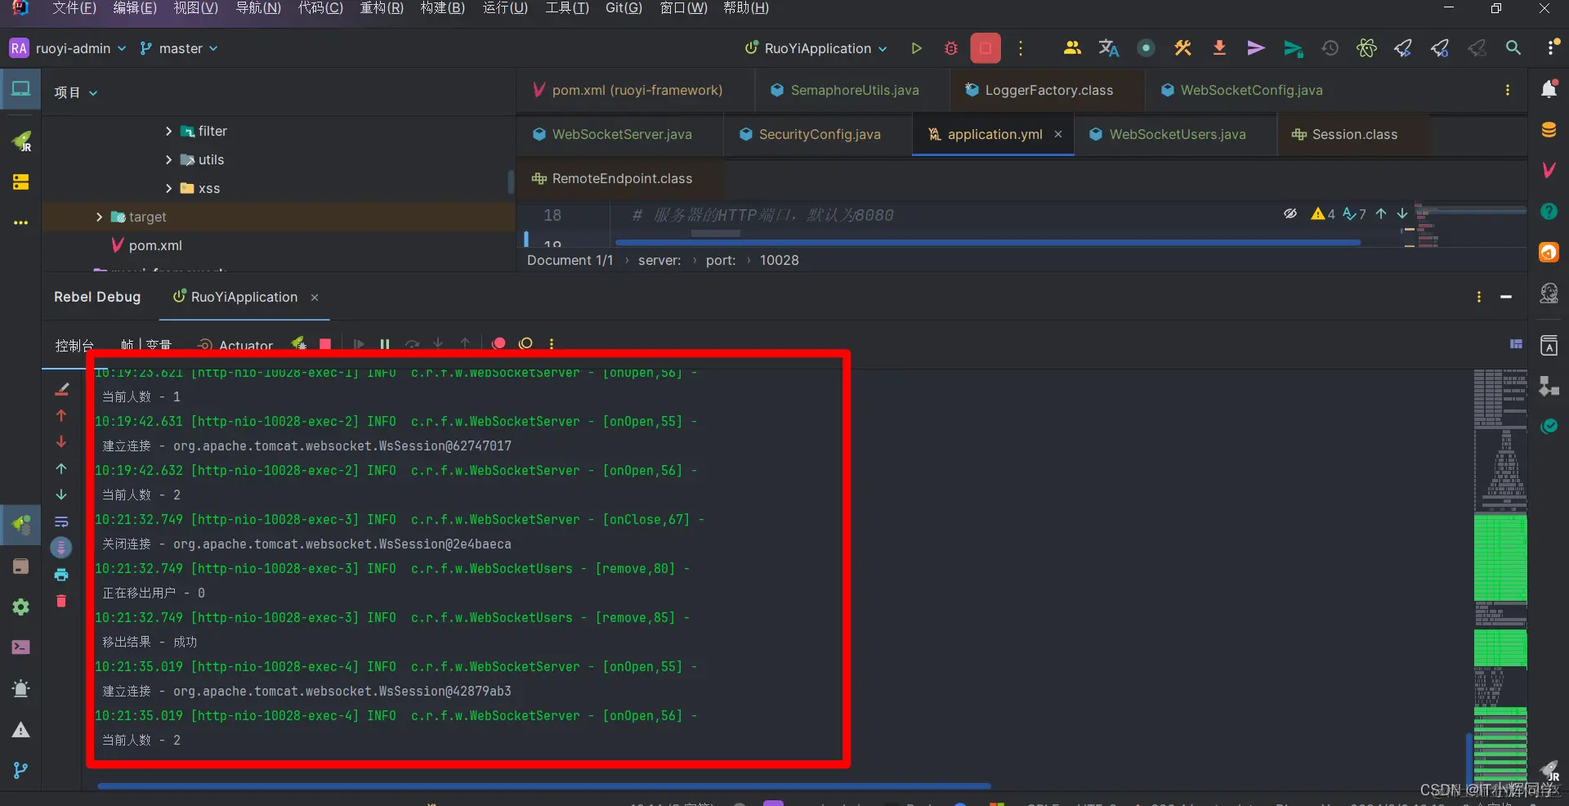Toggle the Rebel Debug tool window button
This screenshot has width=1569, height=806.
(x=21, y=524)
